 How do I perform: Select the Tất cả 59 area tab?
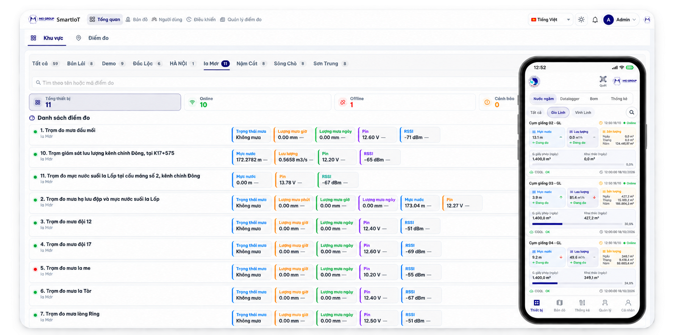point(45,64)
